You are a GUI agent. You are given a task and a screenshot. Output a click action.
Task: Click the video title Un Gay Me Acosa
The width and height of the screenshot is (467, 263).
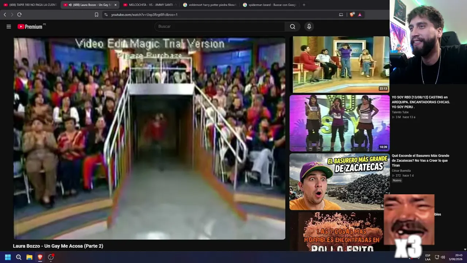58,246
